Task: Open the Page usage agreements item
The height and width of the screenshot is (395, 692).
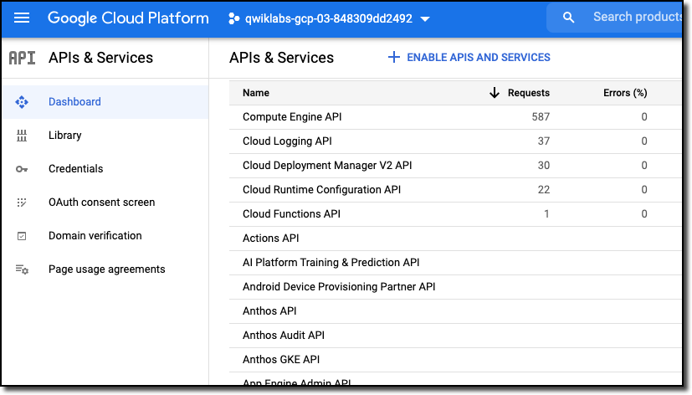Action: tap(107, 269)
